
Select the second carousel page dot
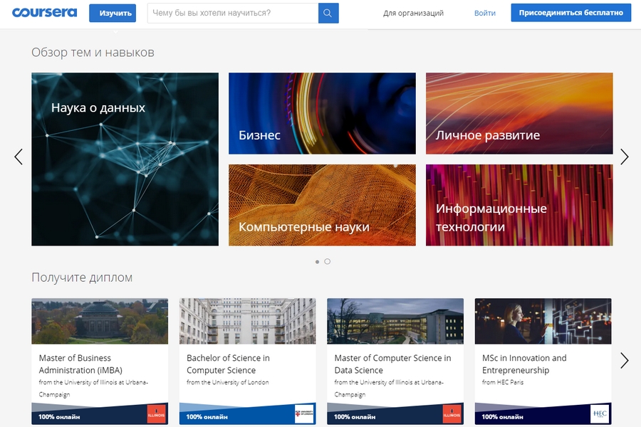tap(328, 262)
